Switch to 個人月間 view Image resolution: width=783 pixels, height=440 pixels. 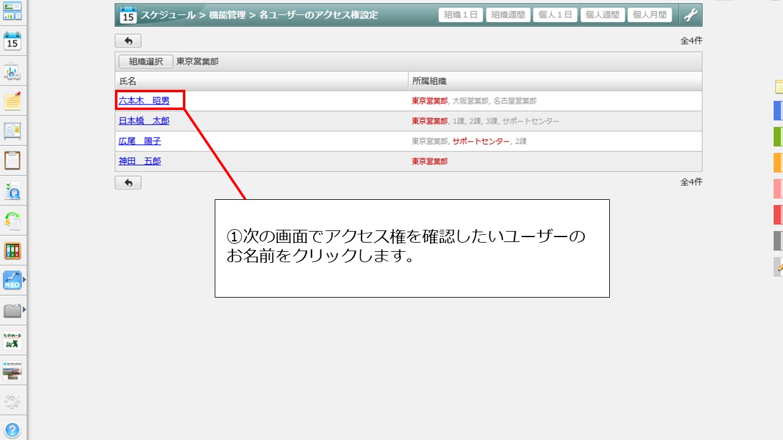[649, 15]
